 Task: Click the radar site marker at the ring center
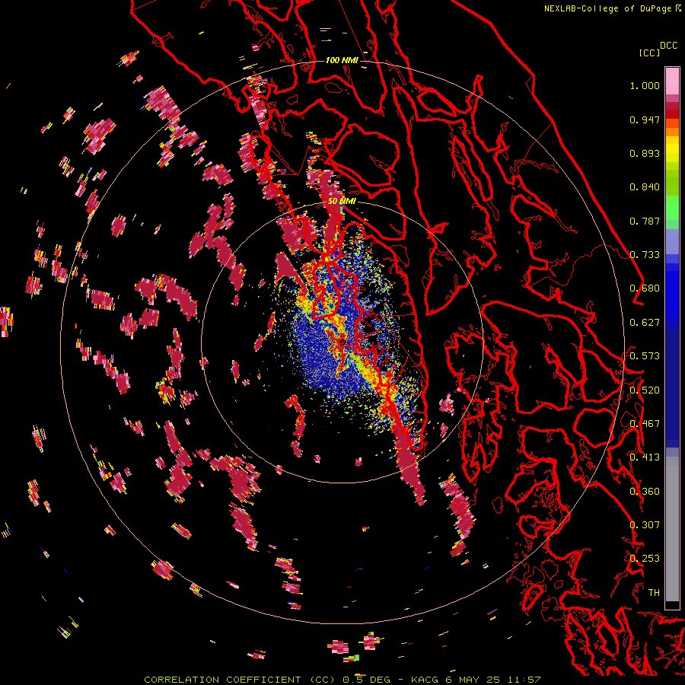pyautogui.click(x=342, y=342)
